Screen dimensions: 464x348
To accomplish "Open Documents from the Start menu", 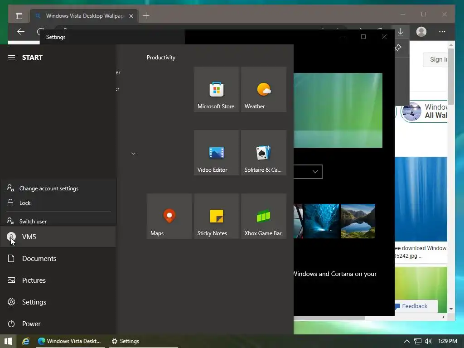I will point(58,259).
